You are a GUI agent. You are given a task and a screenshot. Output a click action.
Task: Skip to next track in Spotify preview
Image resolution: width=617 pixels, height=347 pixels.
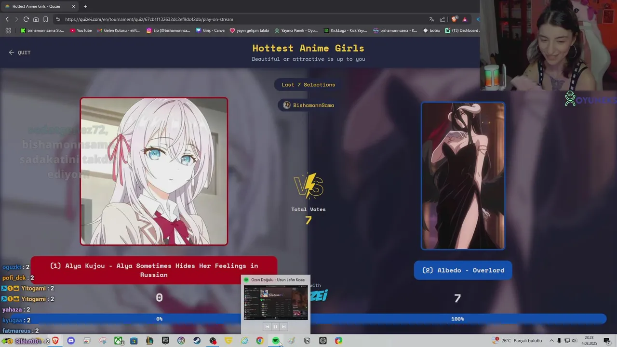(283, 327)
